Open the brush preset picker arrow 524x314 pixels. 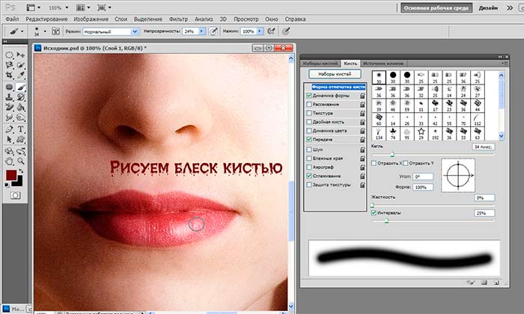(45, 31)
